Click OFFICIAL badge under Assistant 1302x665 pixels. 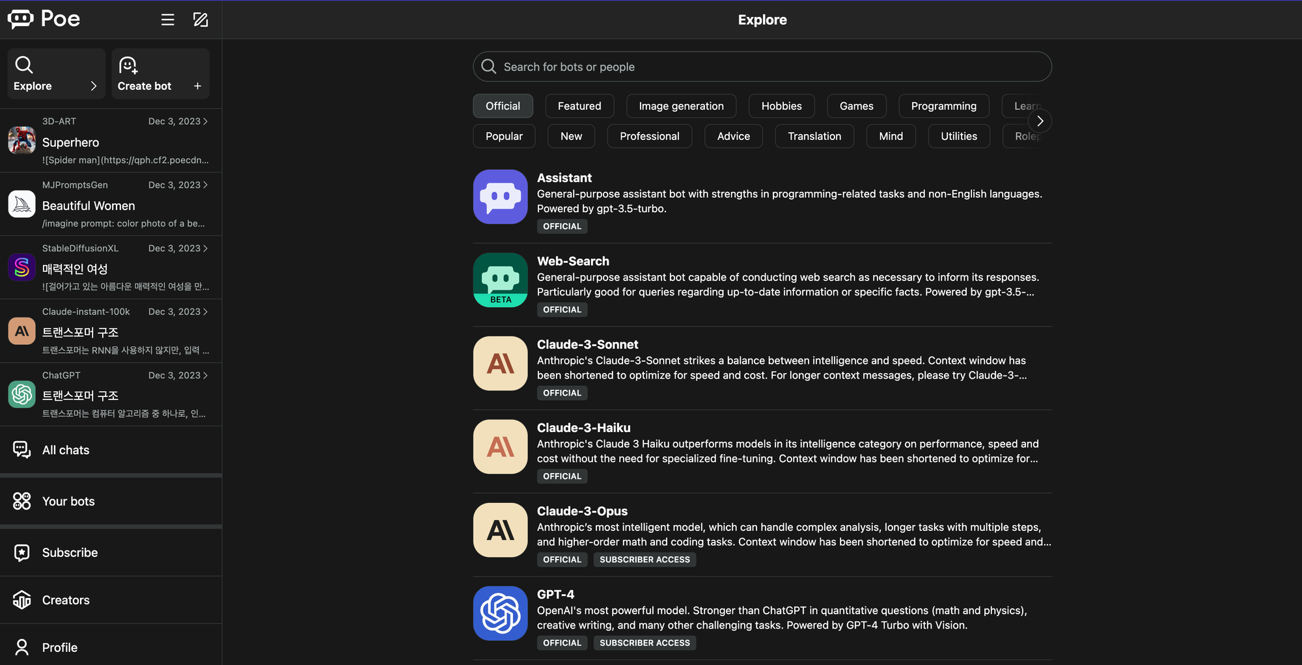click(562, 226)
